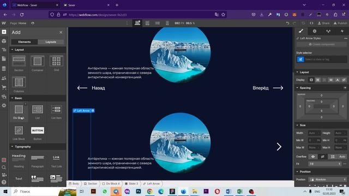Select the Elements tab in Add panel

point(25,42)
